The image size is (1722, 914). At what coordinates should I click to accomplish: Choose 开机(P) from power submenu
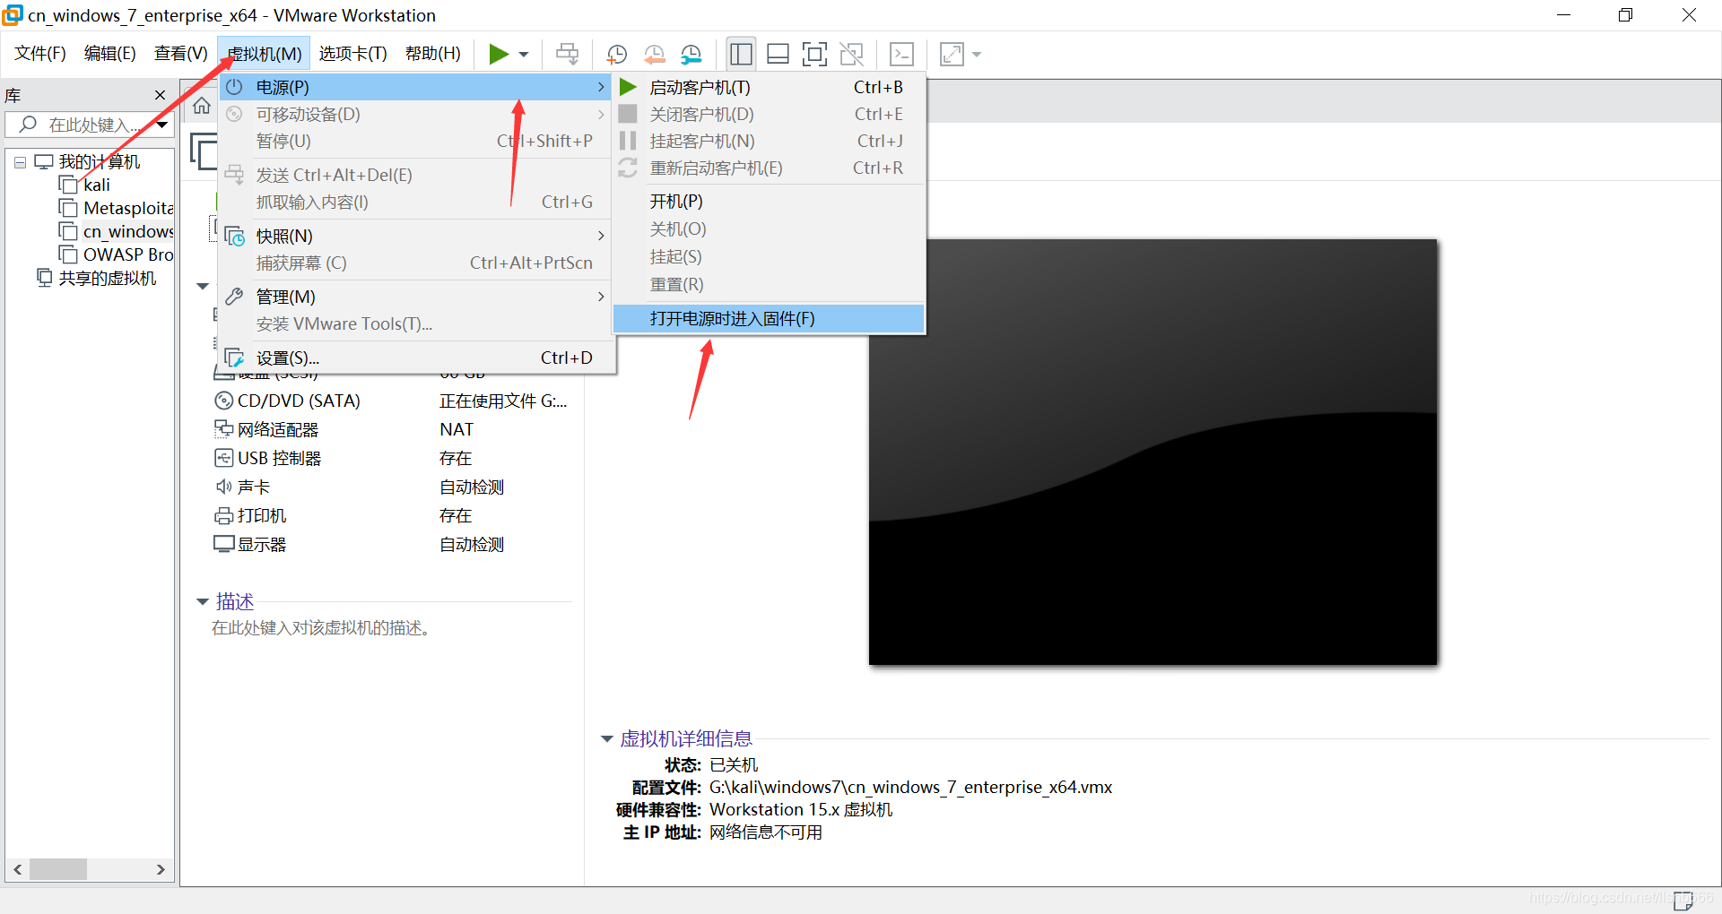[769, 202]
